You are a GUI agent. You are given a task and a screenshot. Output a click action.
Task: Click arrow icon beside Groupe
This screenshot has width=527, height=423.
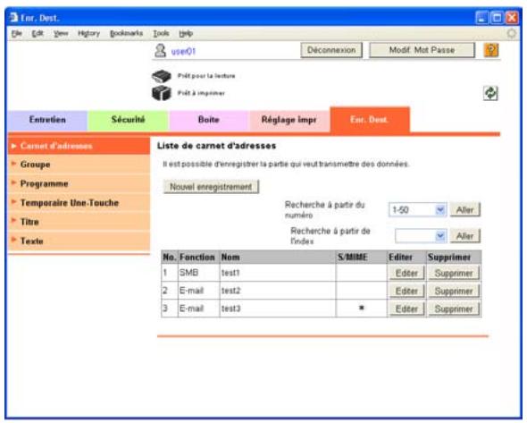pos(13,164)
